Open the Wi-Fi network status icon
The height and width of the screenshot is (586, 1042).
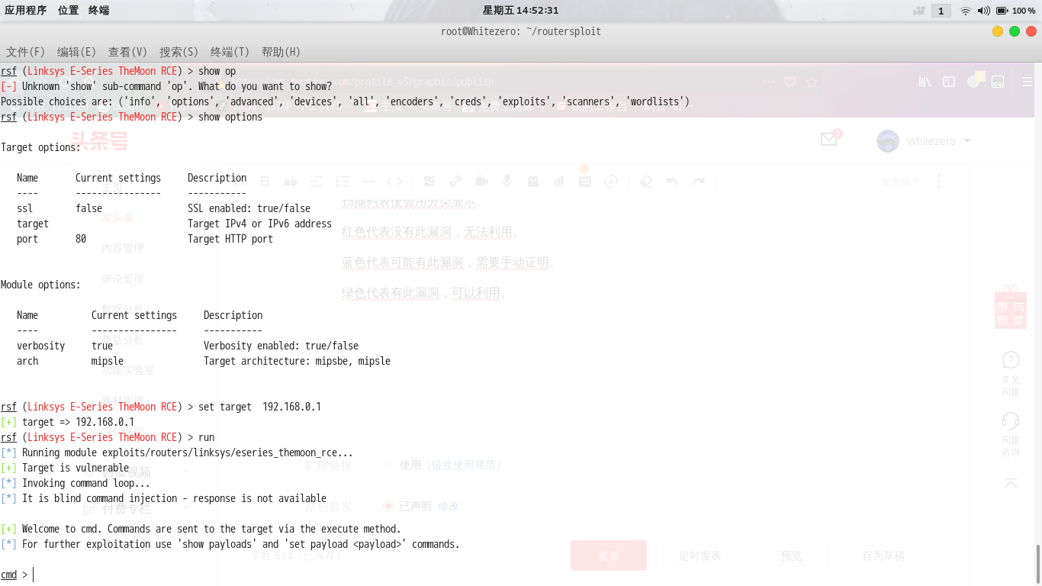966,11
